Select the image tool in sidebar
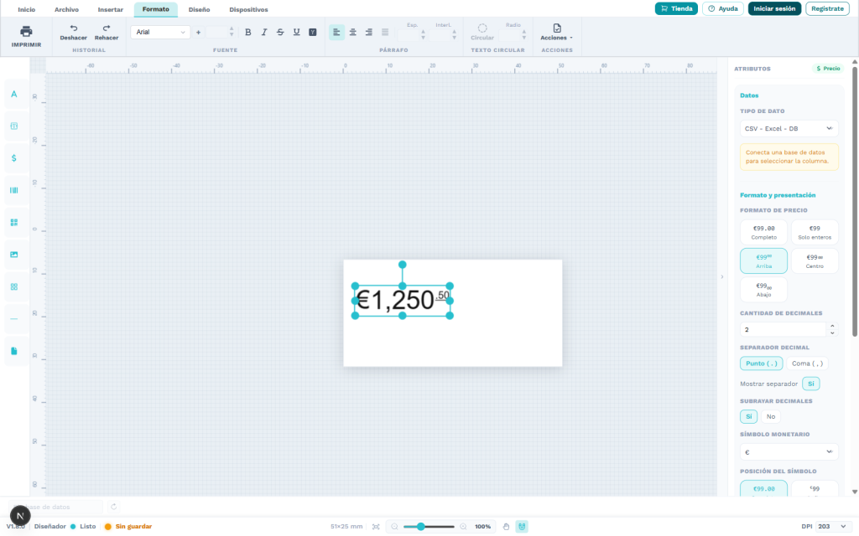 (x=14, y=255)
